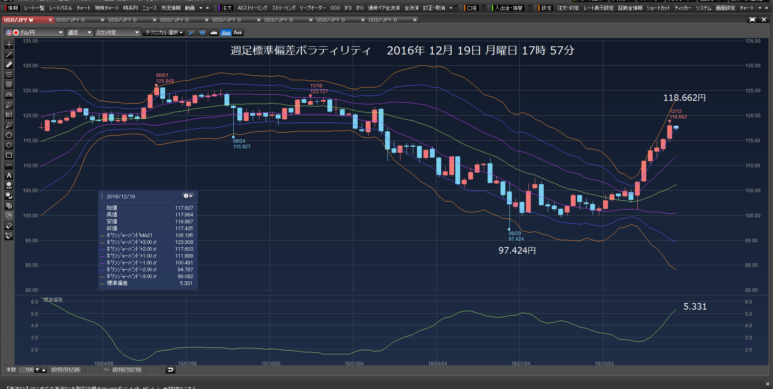The height and width of the screenshot is (389, 773).
Task: Click the ASストリーミング order button
Action: point(252,8)
